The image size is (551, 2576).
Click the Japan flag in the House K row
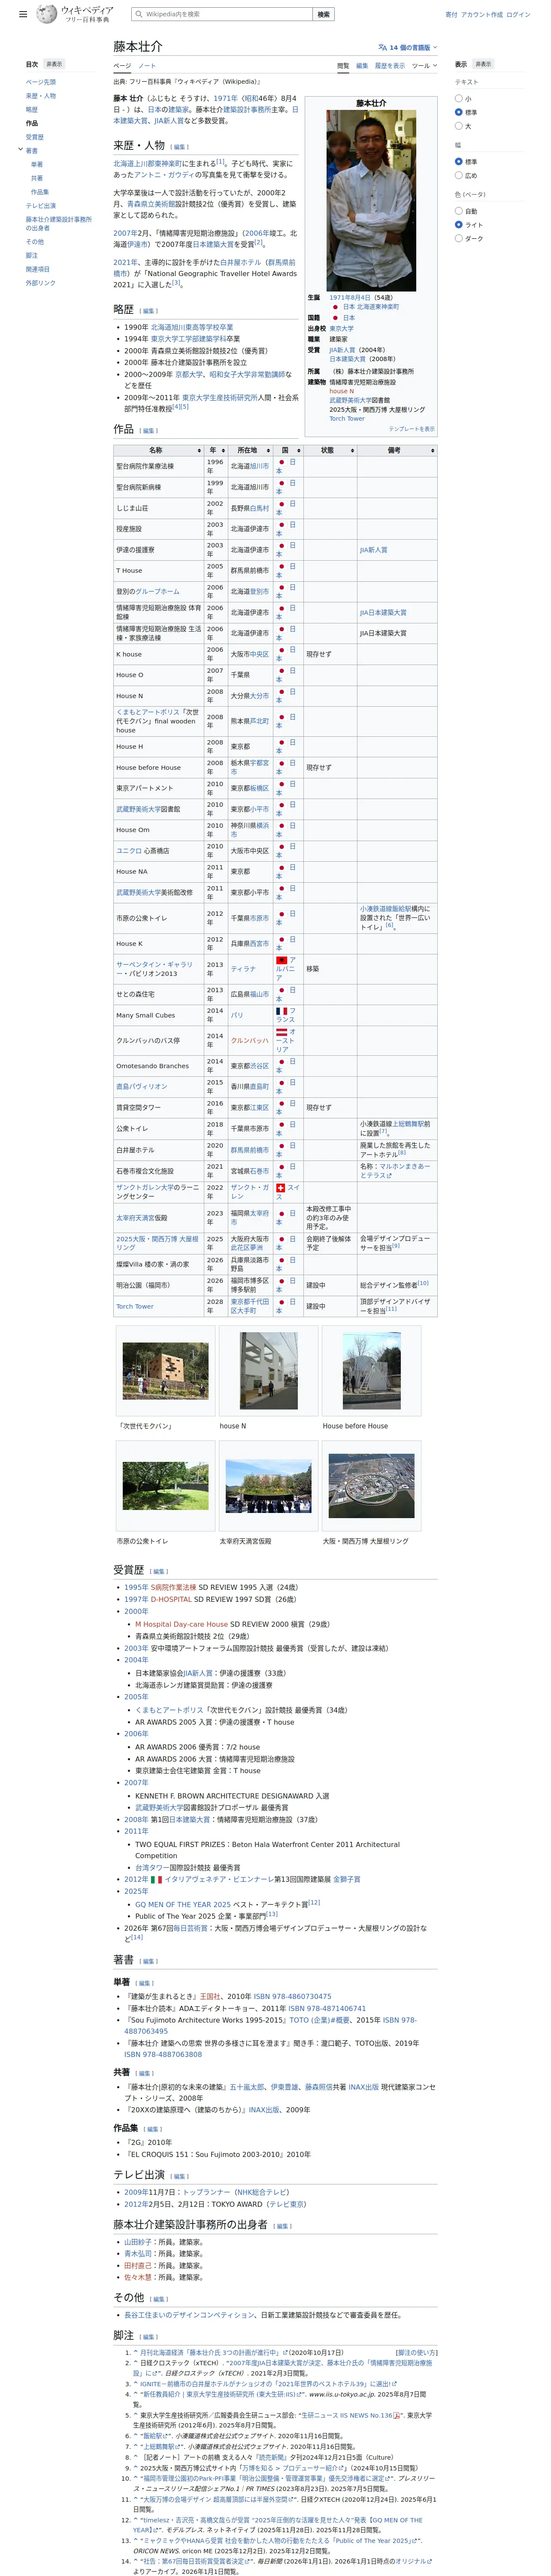(x=283, y=939)
